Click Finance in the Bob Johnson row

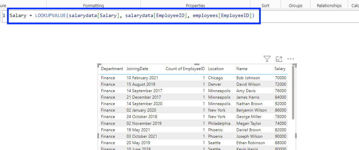(x=108, y=78)
